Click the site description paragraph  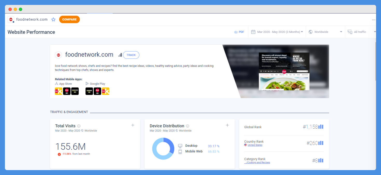coord(134,68)
